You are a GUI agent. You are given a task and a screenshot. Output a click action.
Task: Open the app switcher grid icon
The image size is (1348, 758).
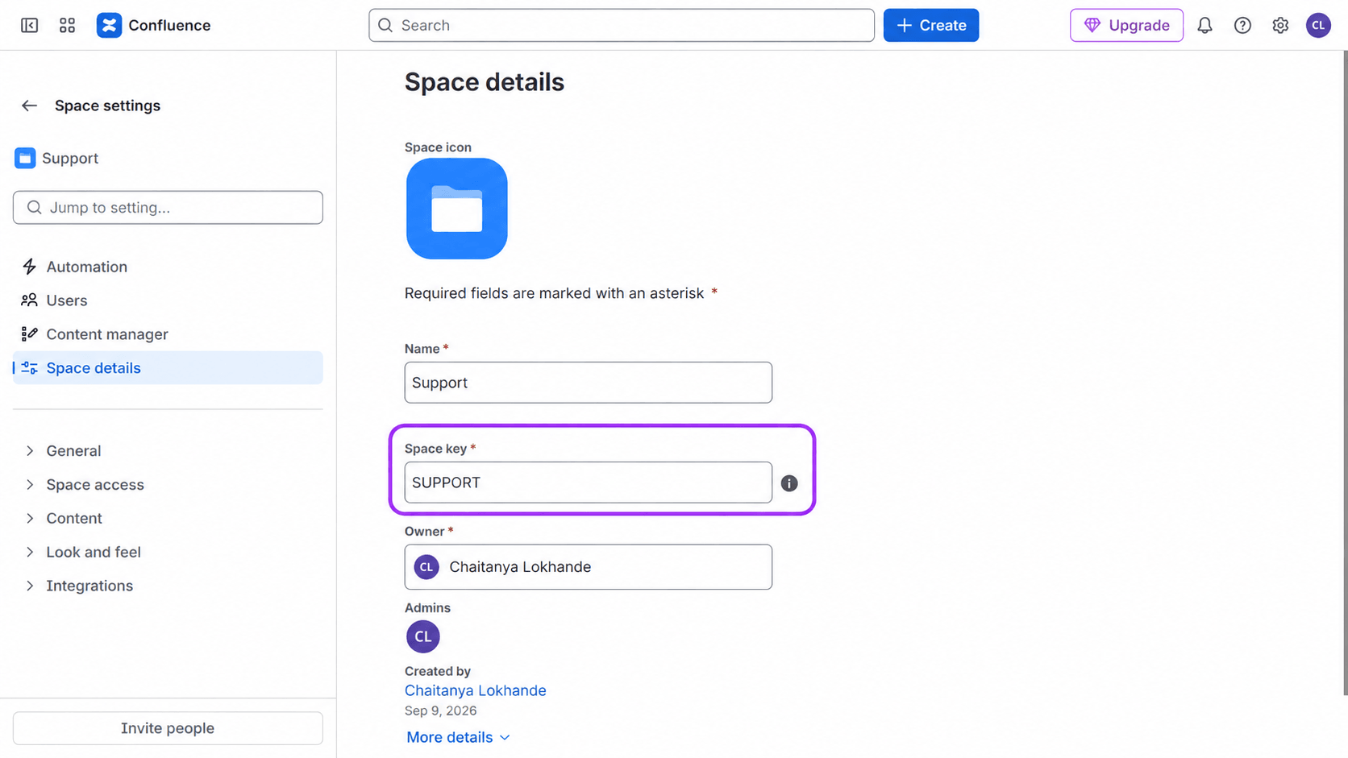click(x=68, y=25)
